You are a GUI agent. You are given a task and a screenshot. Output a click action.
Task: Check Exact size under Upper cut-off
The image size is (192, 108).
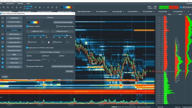[x=54, y=42]
